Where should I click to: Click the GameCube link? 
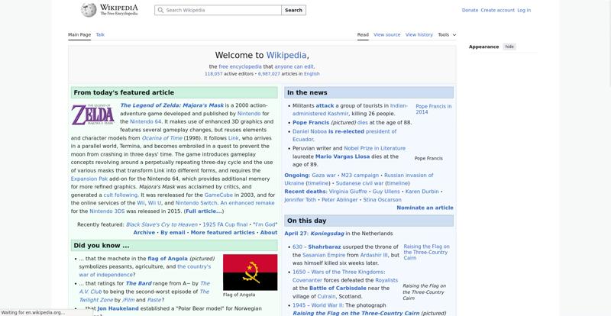(218, 195)
